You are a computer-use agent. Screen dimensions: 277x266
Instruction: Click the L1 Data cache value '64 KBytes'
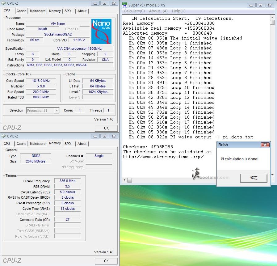(98, 81)
